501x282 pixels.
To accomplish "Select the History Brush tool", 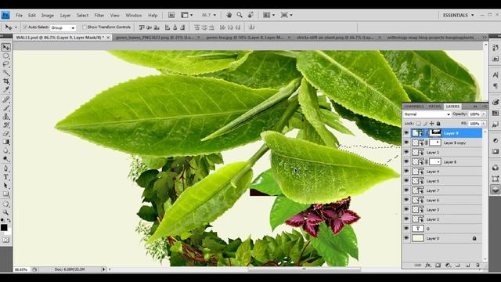I will [x=6, y=125].
